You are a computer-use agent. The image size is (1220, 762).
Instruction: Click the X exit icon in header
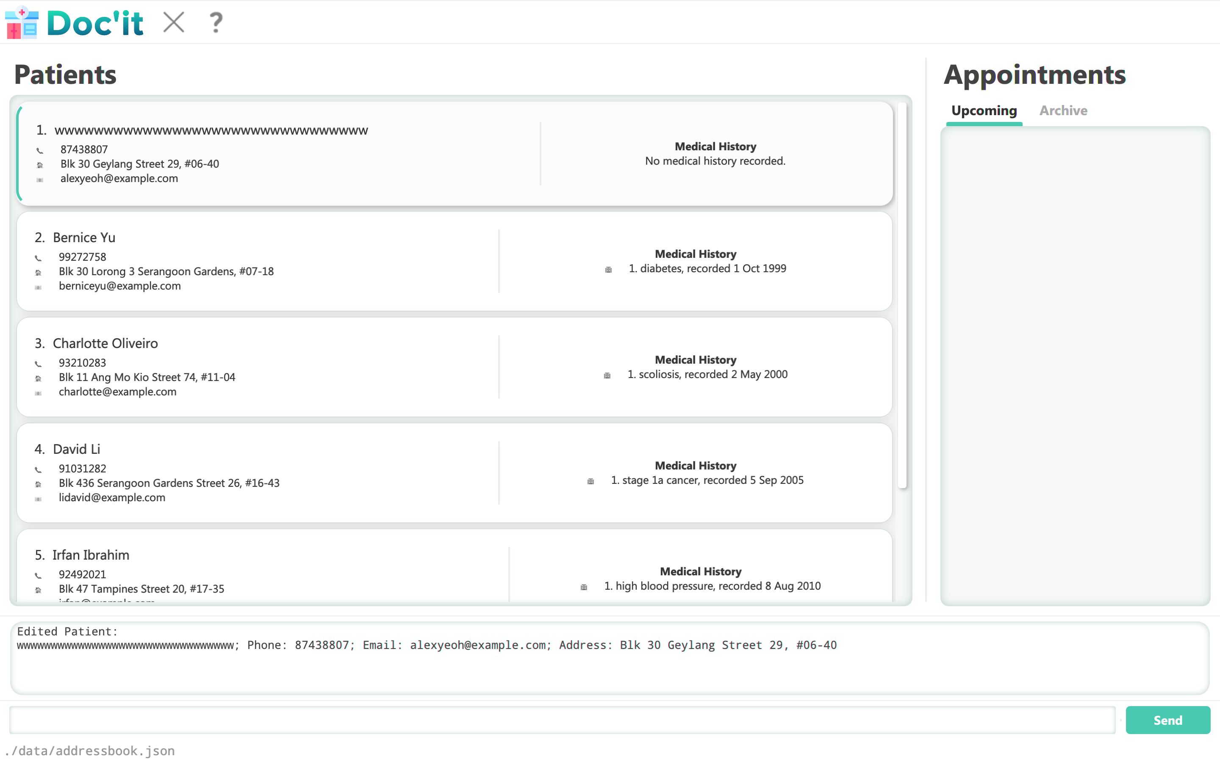[174, 23]
